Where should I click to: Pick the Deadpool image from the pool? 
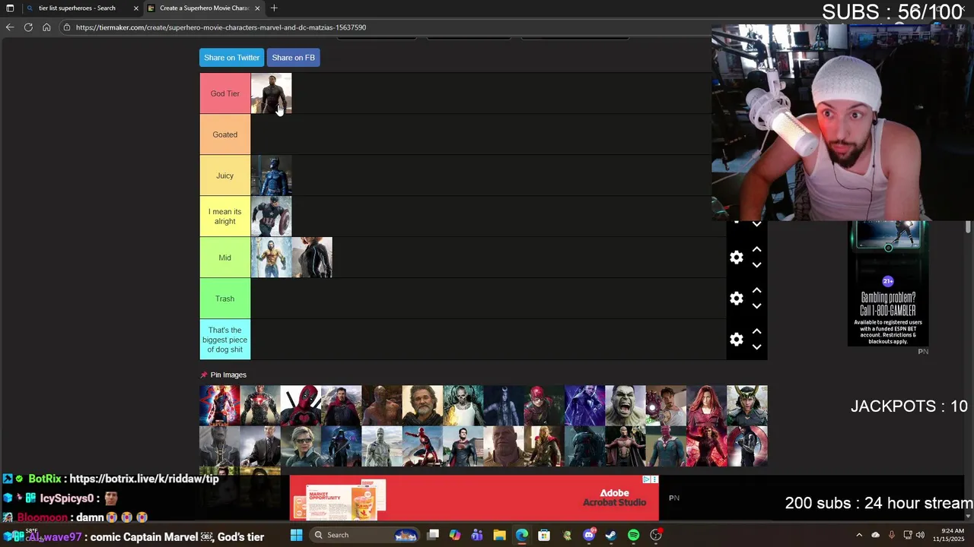pos(301,406)
